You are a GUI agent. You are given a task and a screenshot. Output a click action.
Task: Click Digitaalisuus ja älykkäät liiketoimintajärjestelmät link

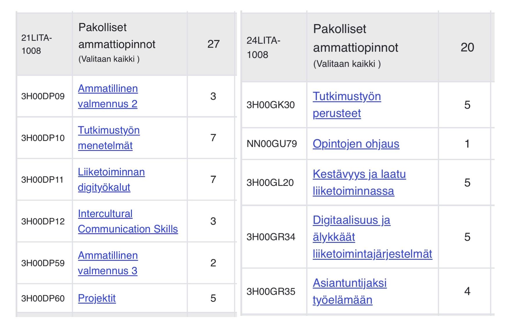click(x=372, y=237)
